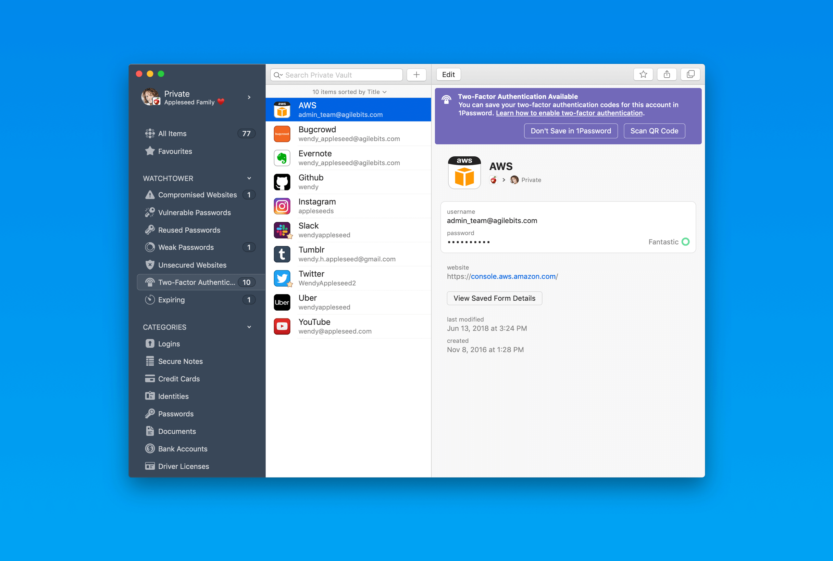Screen dimensions: 833x561
Task: Click the Compromised Websites warning icon
Action: (x=150, y=195)
